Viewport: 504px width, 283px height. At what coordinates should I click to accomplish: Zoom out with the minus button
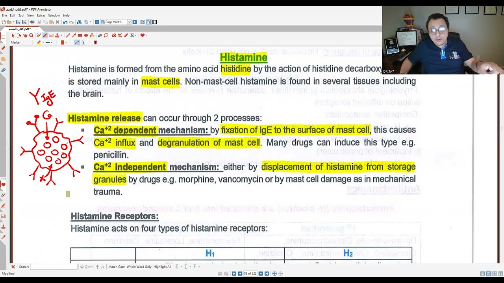click(x=97, y=22)
